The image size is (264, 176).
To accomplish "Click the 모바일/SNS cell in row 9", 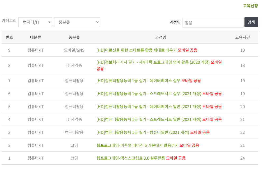I will 74,50.
